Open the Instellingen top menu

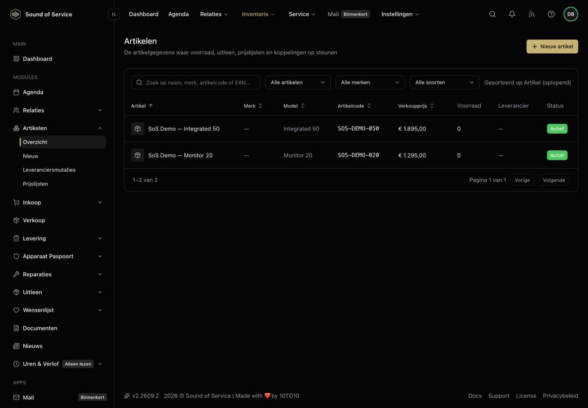click(x=400, y=14)
